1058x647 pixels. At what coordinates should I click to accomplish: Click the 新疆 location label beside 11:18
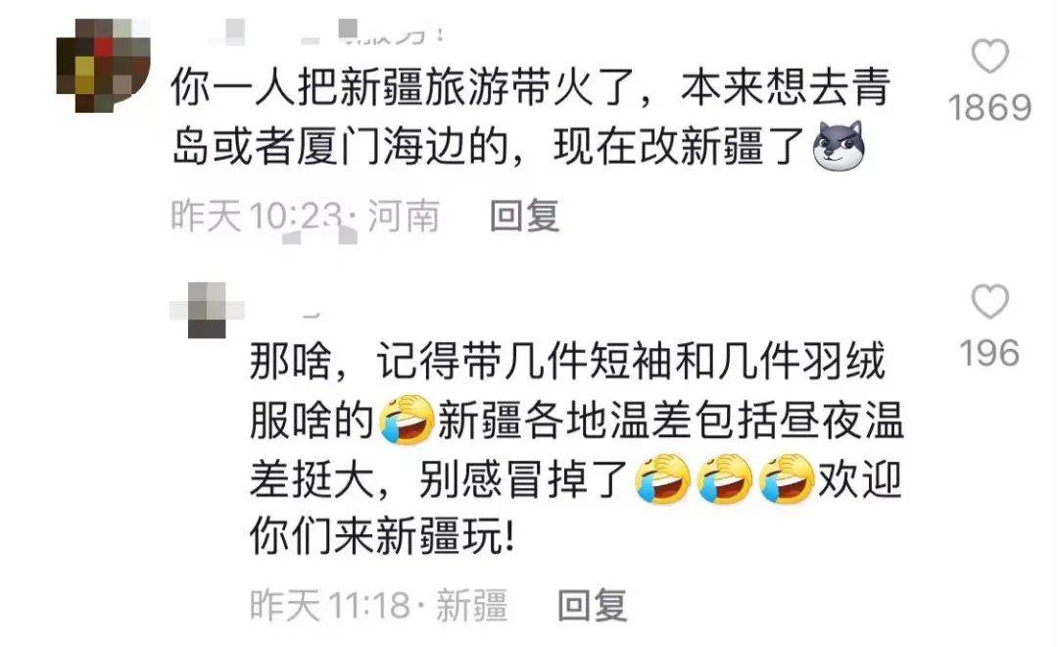pos(471,605)
